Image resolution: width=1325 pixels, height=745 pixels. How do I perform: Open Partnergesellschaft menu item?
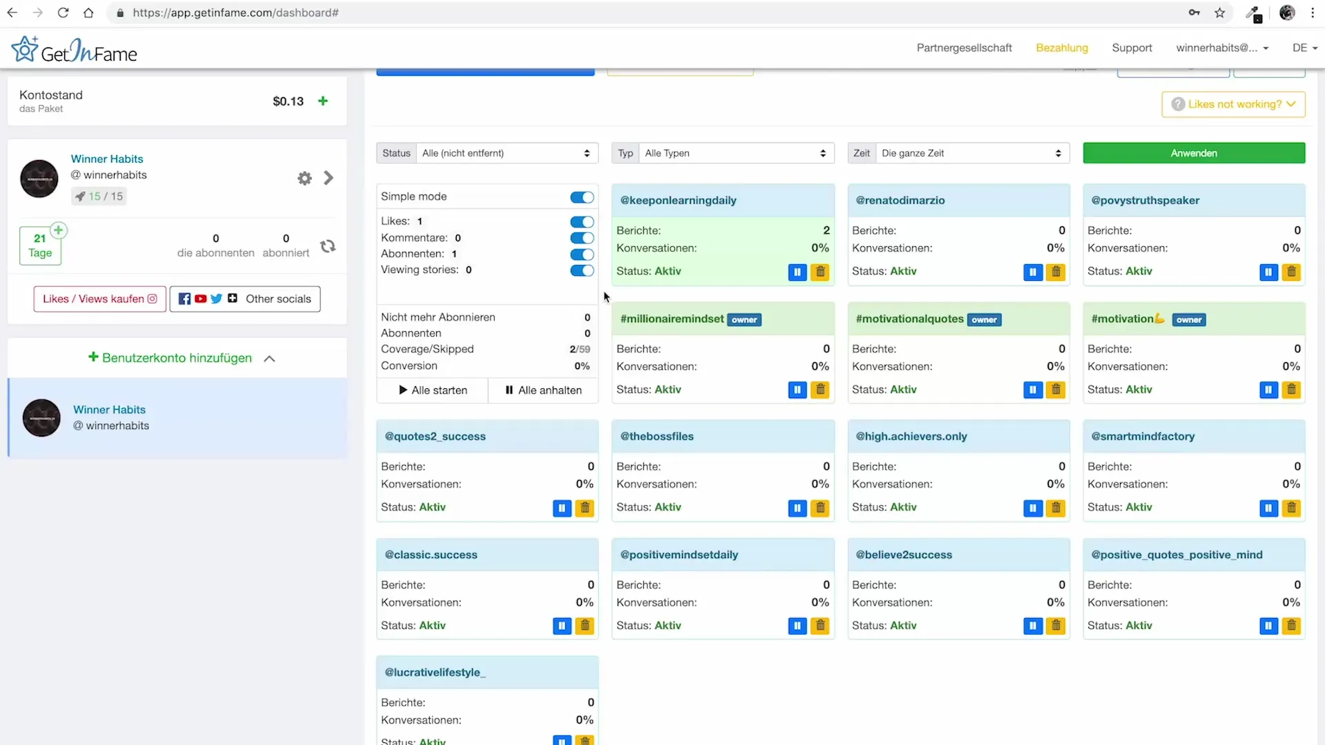point(964,48)
